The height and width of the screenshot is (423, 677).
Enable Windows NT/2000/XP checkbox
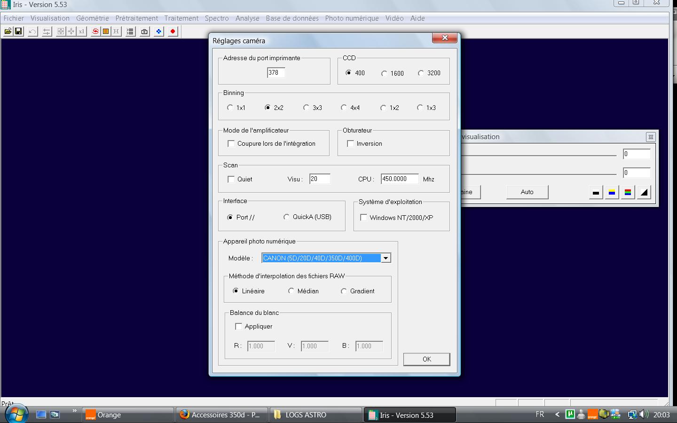coord(364,218)
